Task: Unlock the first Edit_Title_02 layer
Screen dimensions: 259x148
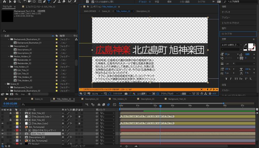Action: point(11,113)
